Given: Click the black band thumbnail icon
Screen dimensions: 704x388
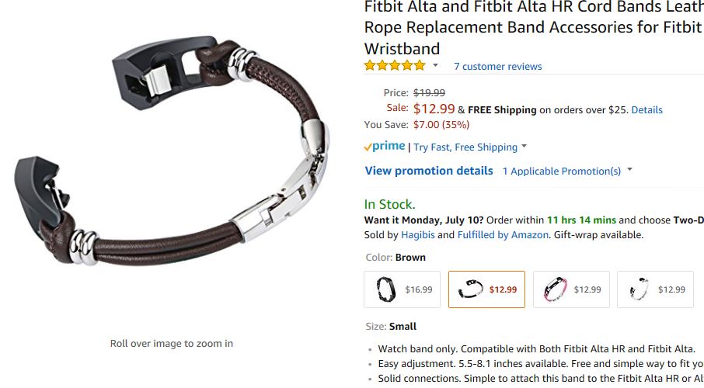Looking at the screenshot, I should (385, 289).
